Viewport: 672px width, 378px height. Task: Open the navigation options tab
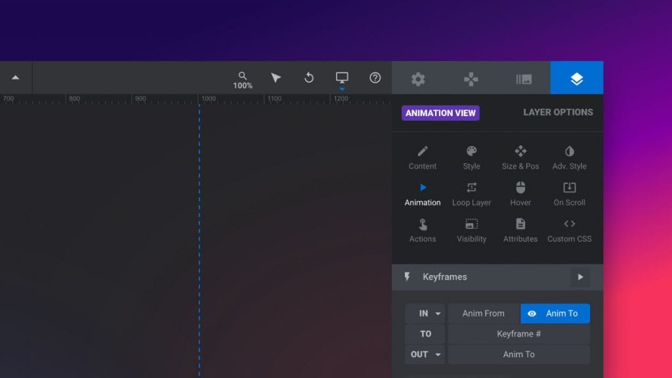(x=471, y=79)
